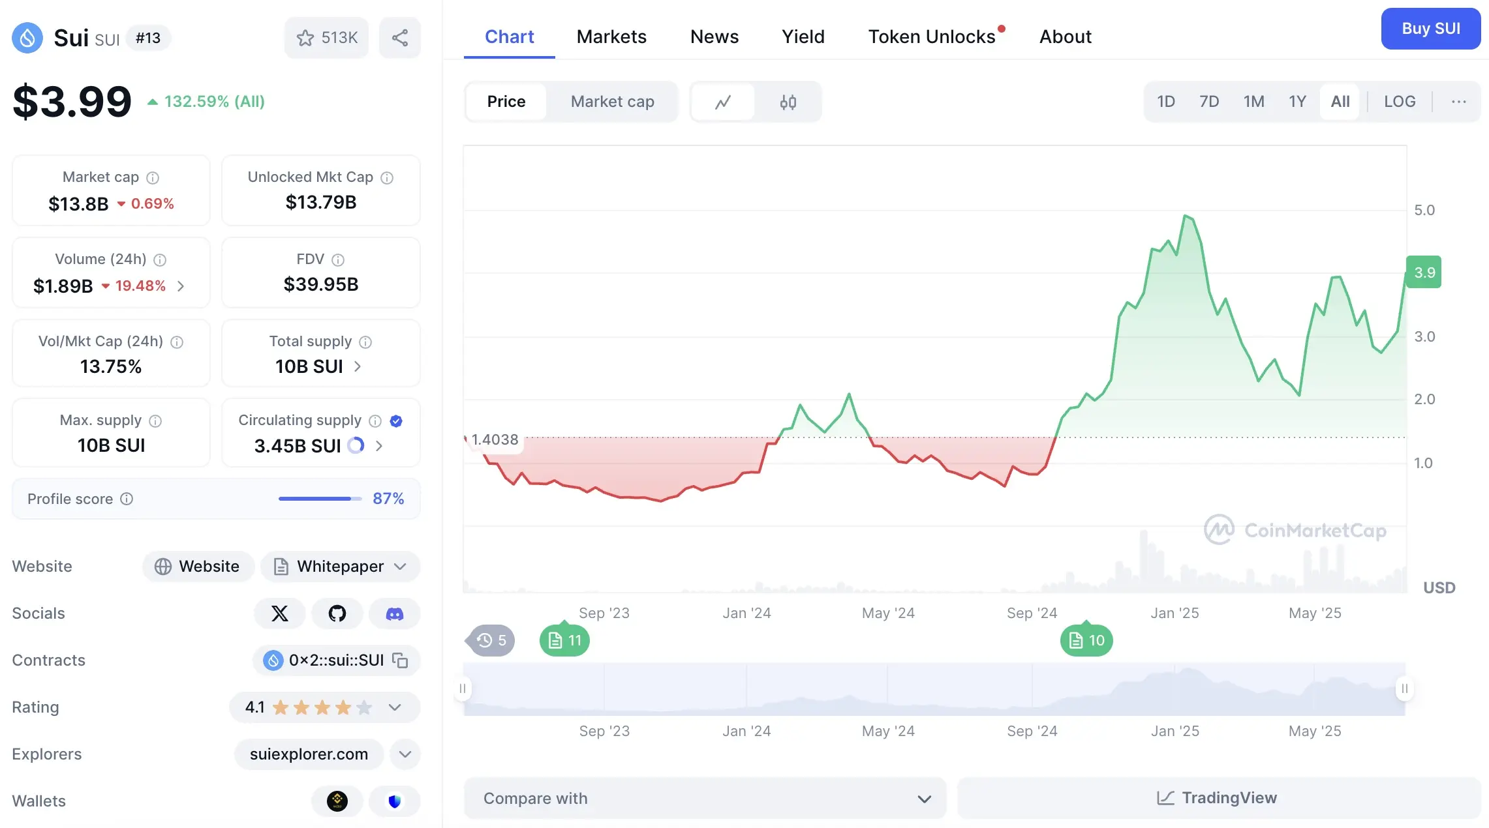Screen dimensions: 1489x828
Task: Expand the Explorers chevron dropdown
Action: click(x=405, y=754)
